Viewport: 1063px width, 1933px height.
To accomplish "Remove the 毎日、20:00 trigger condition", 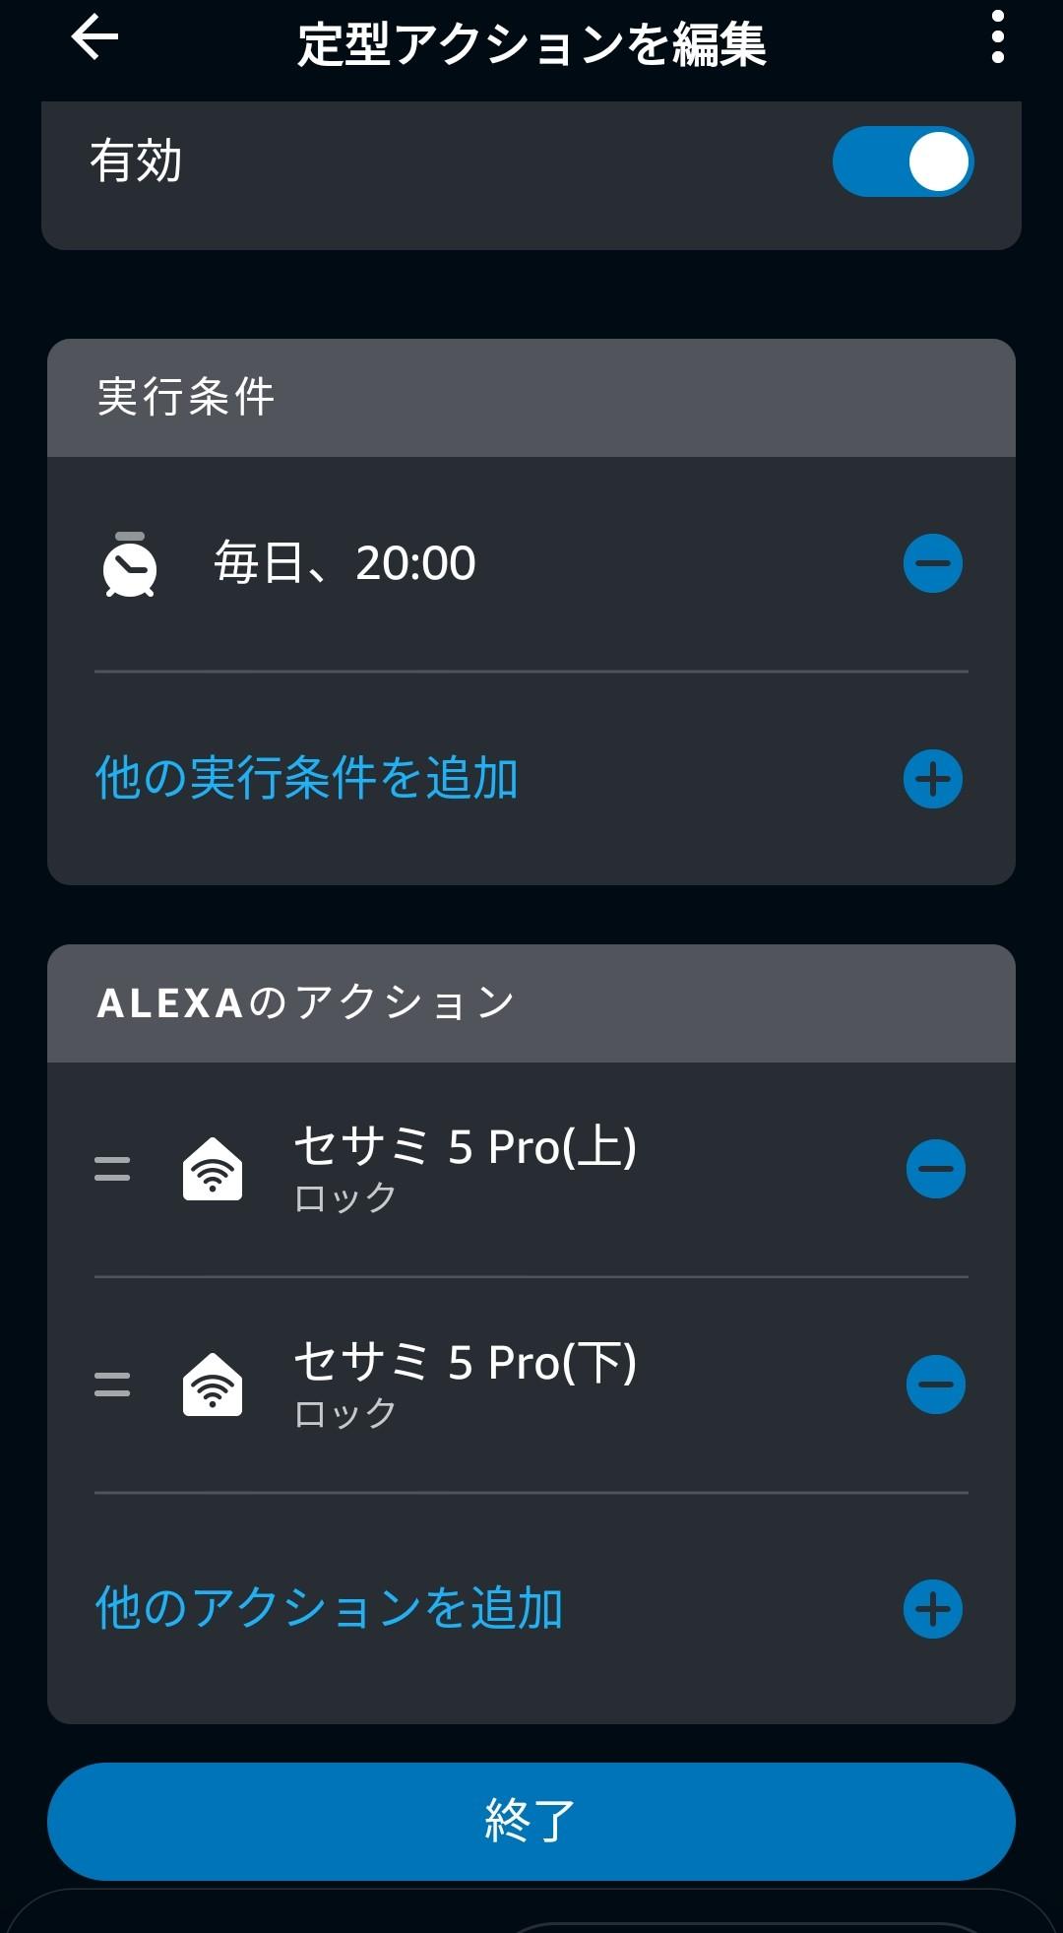I will point(932,563).
